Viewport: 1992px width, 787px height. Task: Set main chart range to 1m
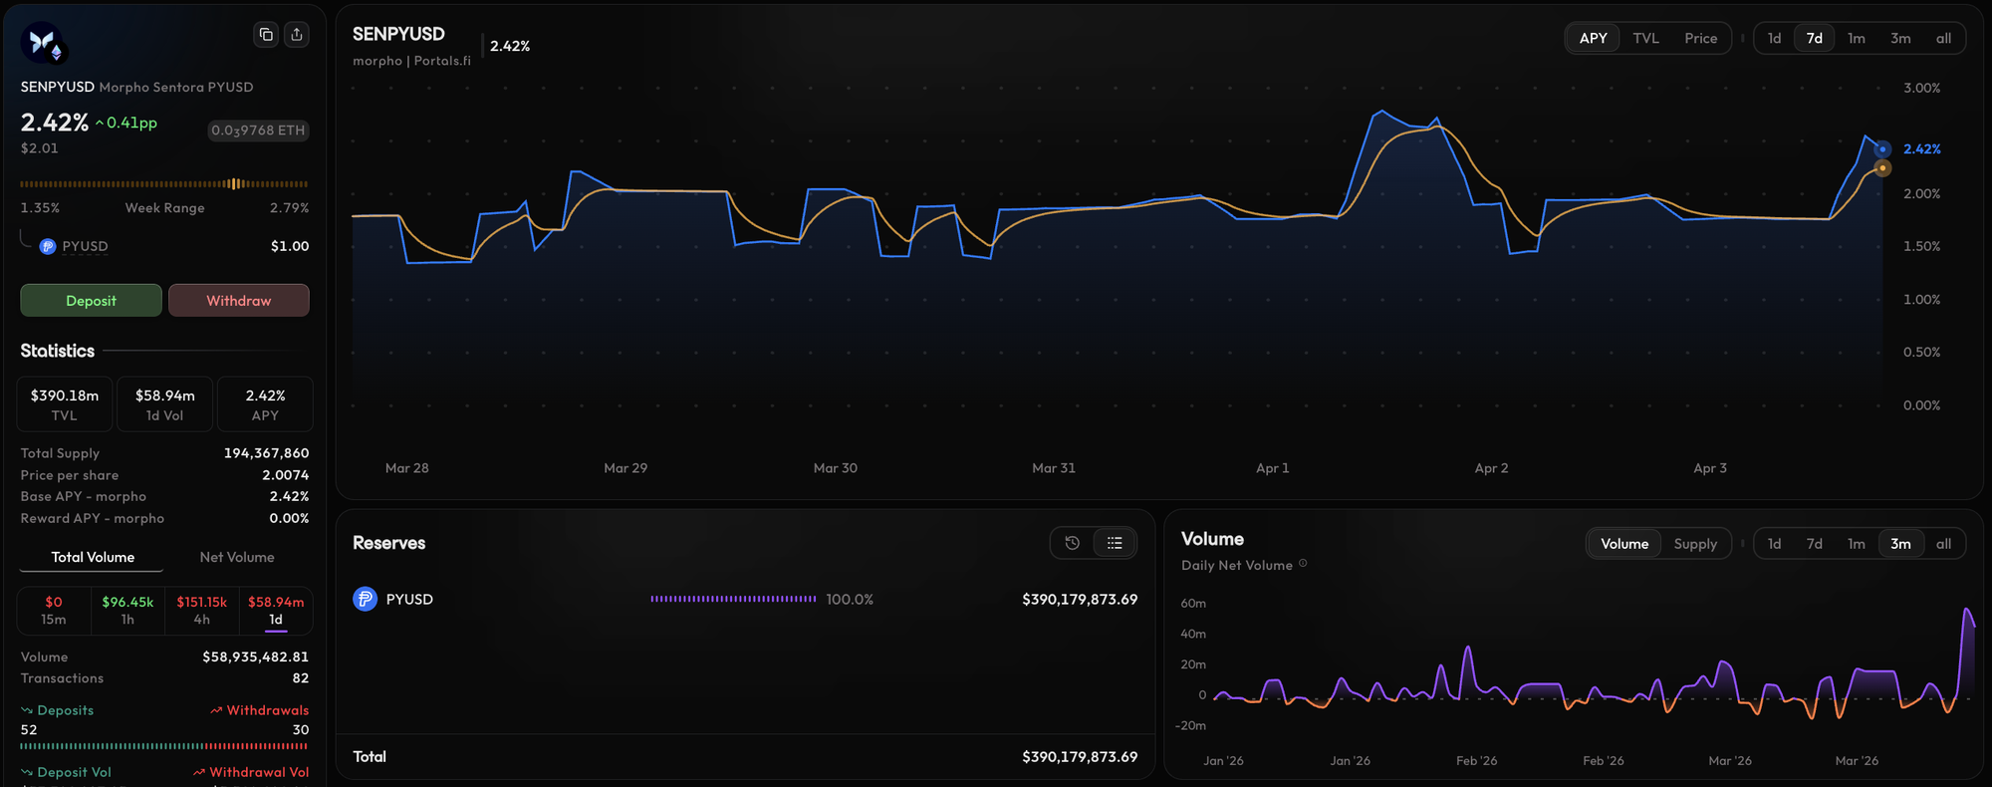1856,38
